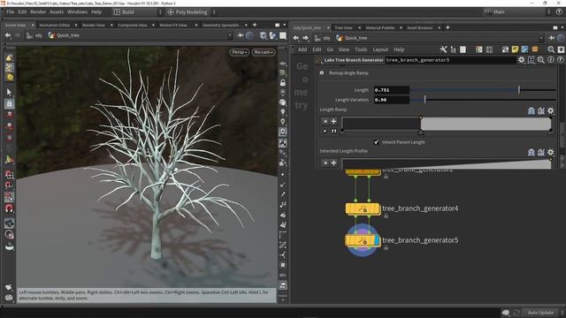Open the scene view path dropdown

pos(230,35)
